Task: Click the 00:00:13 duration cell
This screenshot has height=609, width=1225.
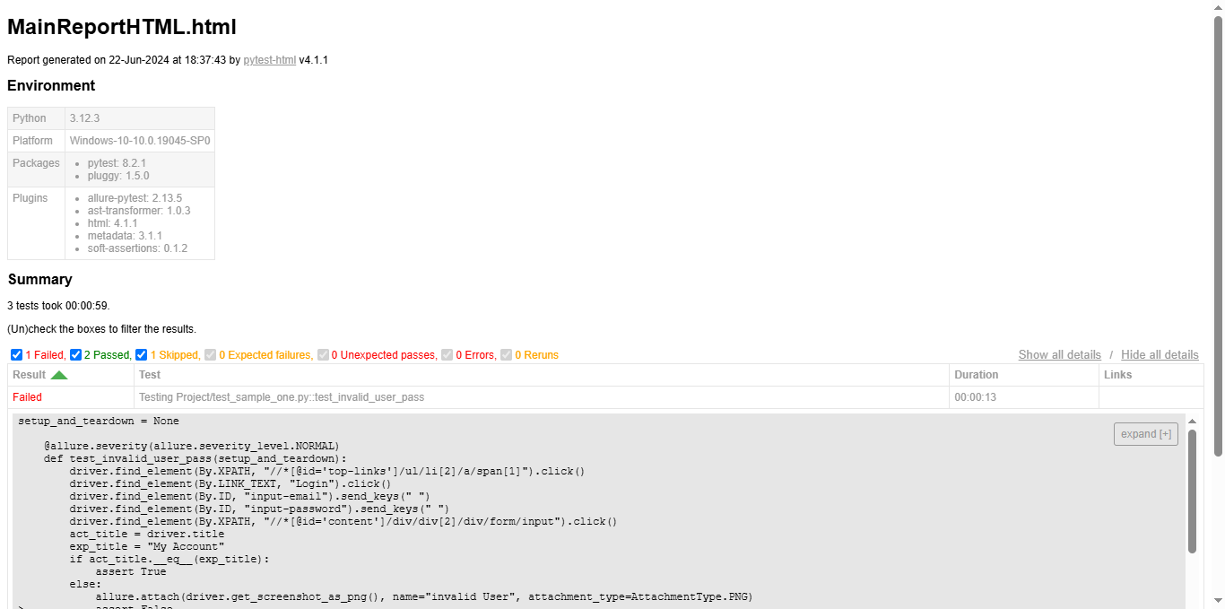Action: (1023, 397)
